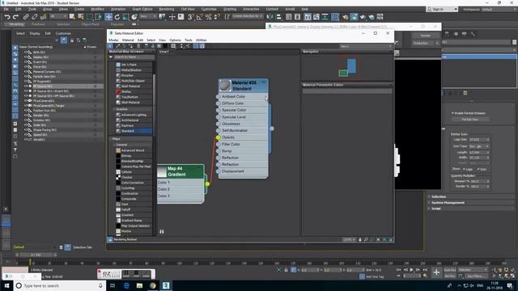Open the Slate editor zoom percentage dropdown
The image size is (518, 291).
pyautogui.click(x=349, y=239)
